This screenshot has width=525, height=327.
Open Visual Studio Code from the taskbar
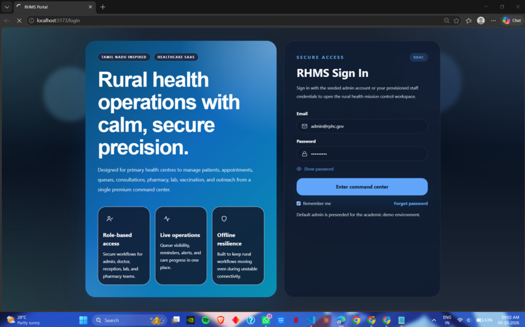pyautogui.click(x=311, y=320)
